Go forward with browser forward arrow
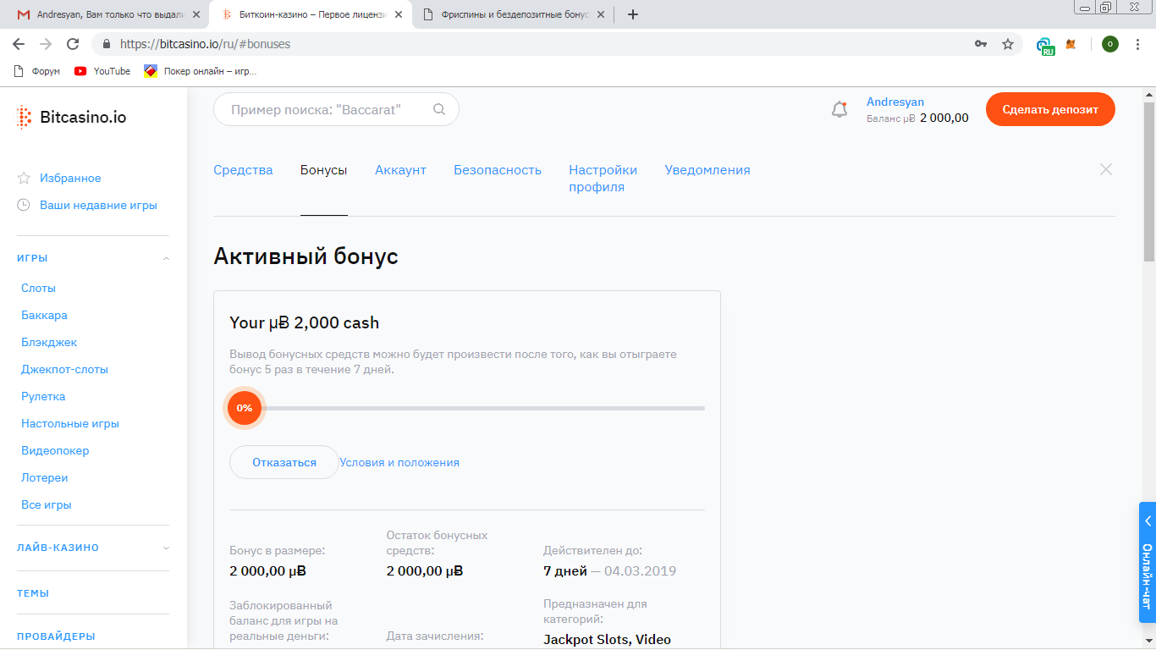1156x650 pixels. pyautogui.click(x=46, y=44)
